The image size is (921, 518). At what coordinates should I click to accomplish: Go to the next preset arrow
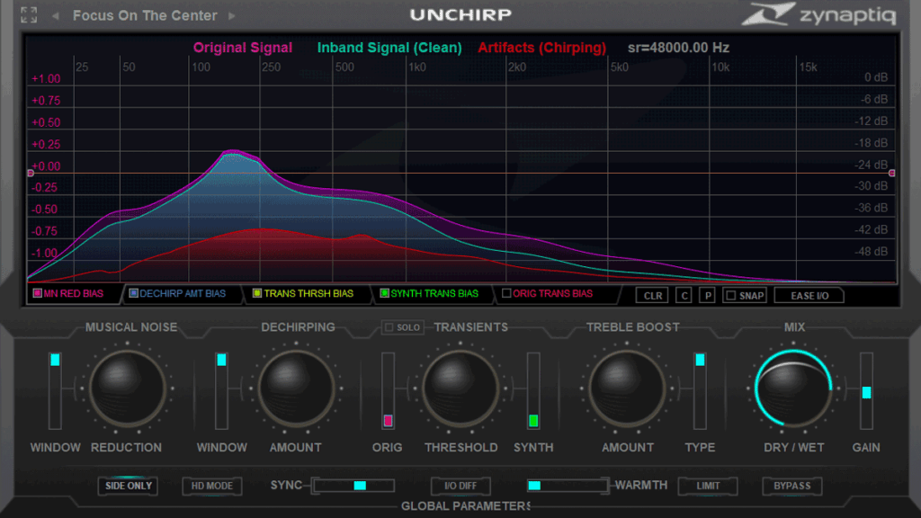coord(232,16)
